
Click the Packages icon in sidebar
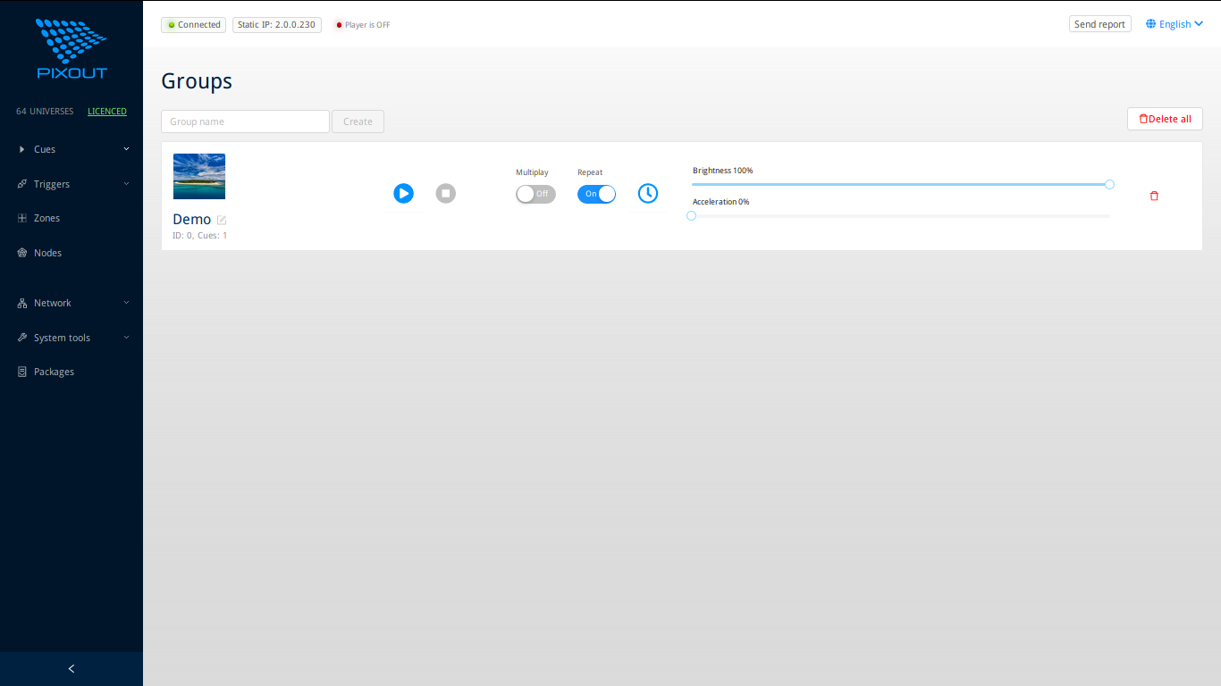click(x=22, y=372)
